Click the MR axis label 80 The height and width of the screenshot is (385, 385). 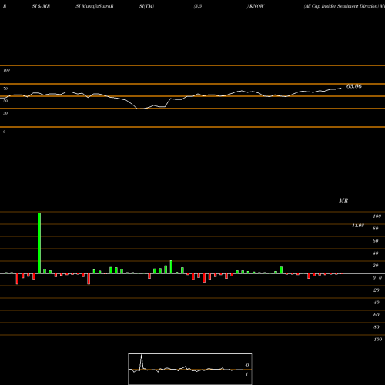[376, 229]
